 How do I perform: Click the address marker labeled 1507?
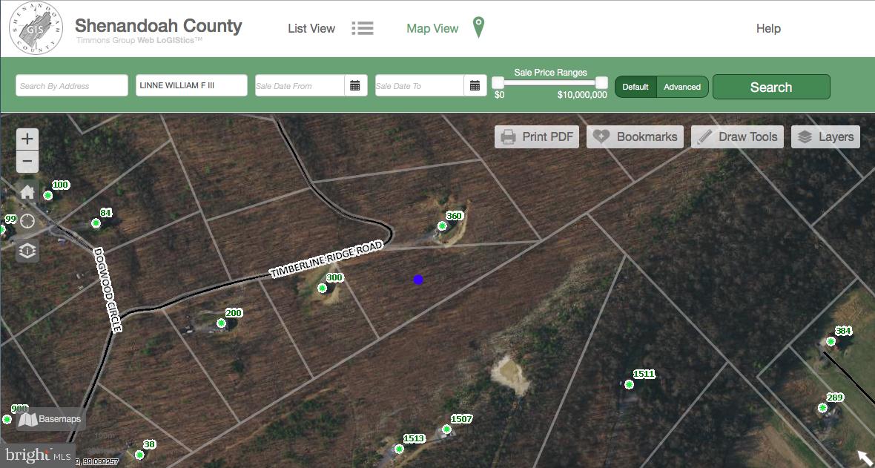point(446,429)
